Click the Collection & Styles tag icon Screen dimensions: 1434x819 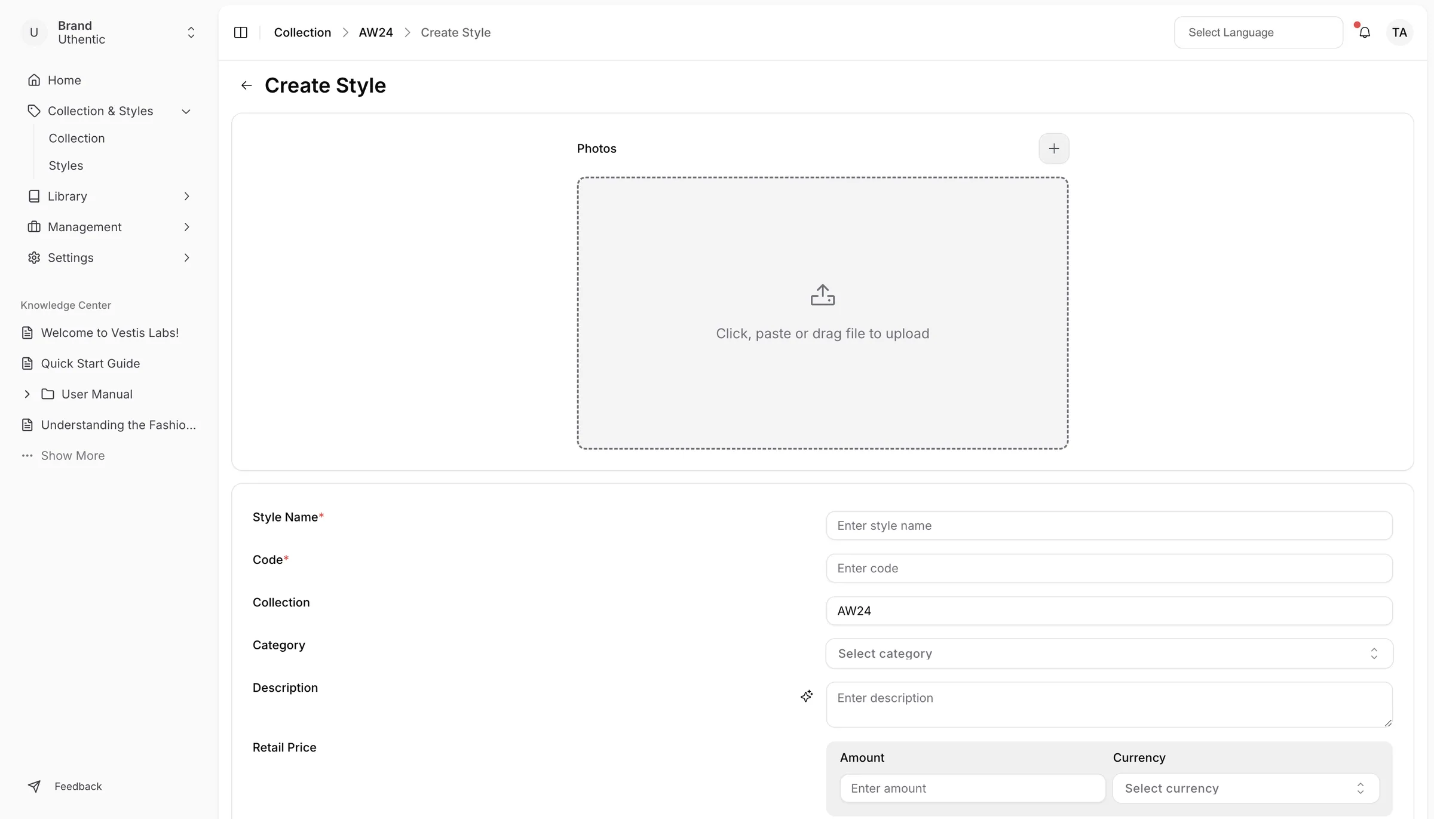(x=34, y=111)
